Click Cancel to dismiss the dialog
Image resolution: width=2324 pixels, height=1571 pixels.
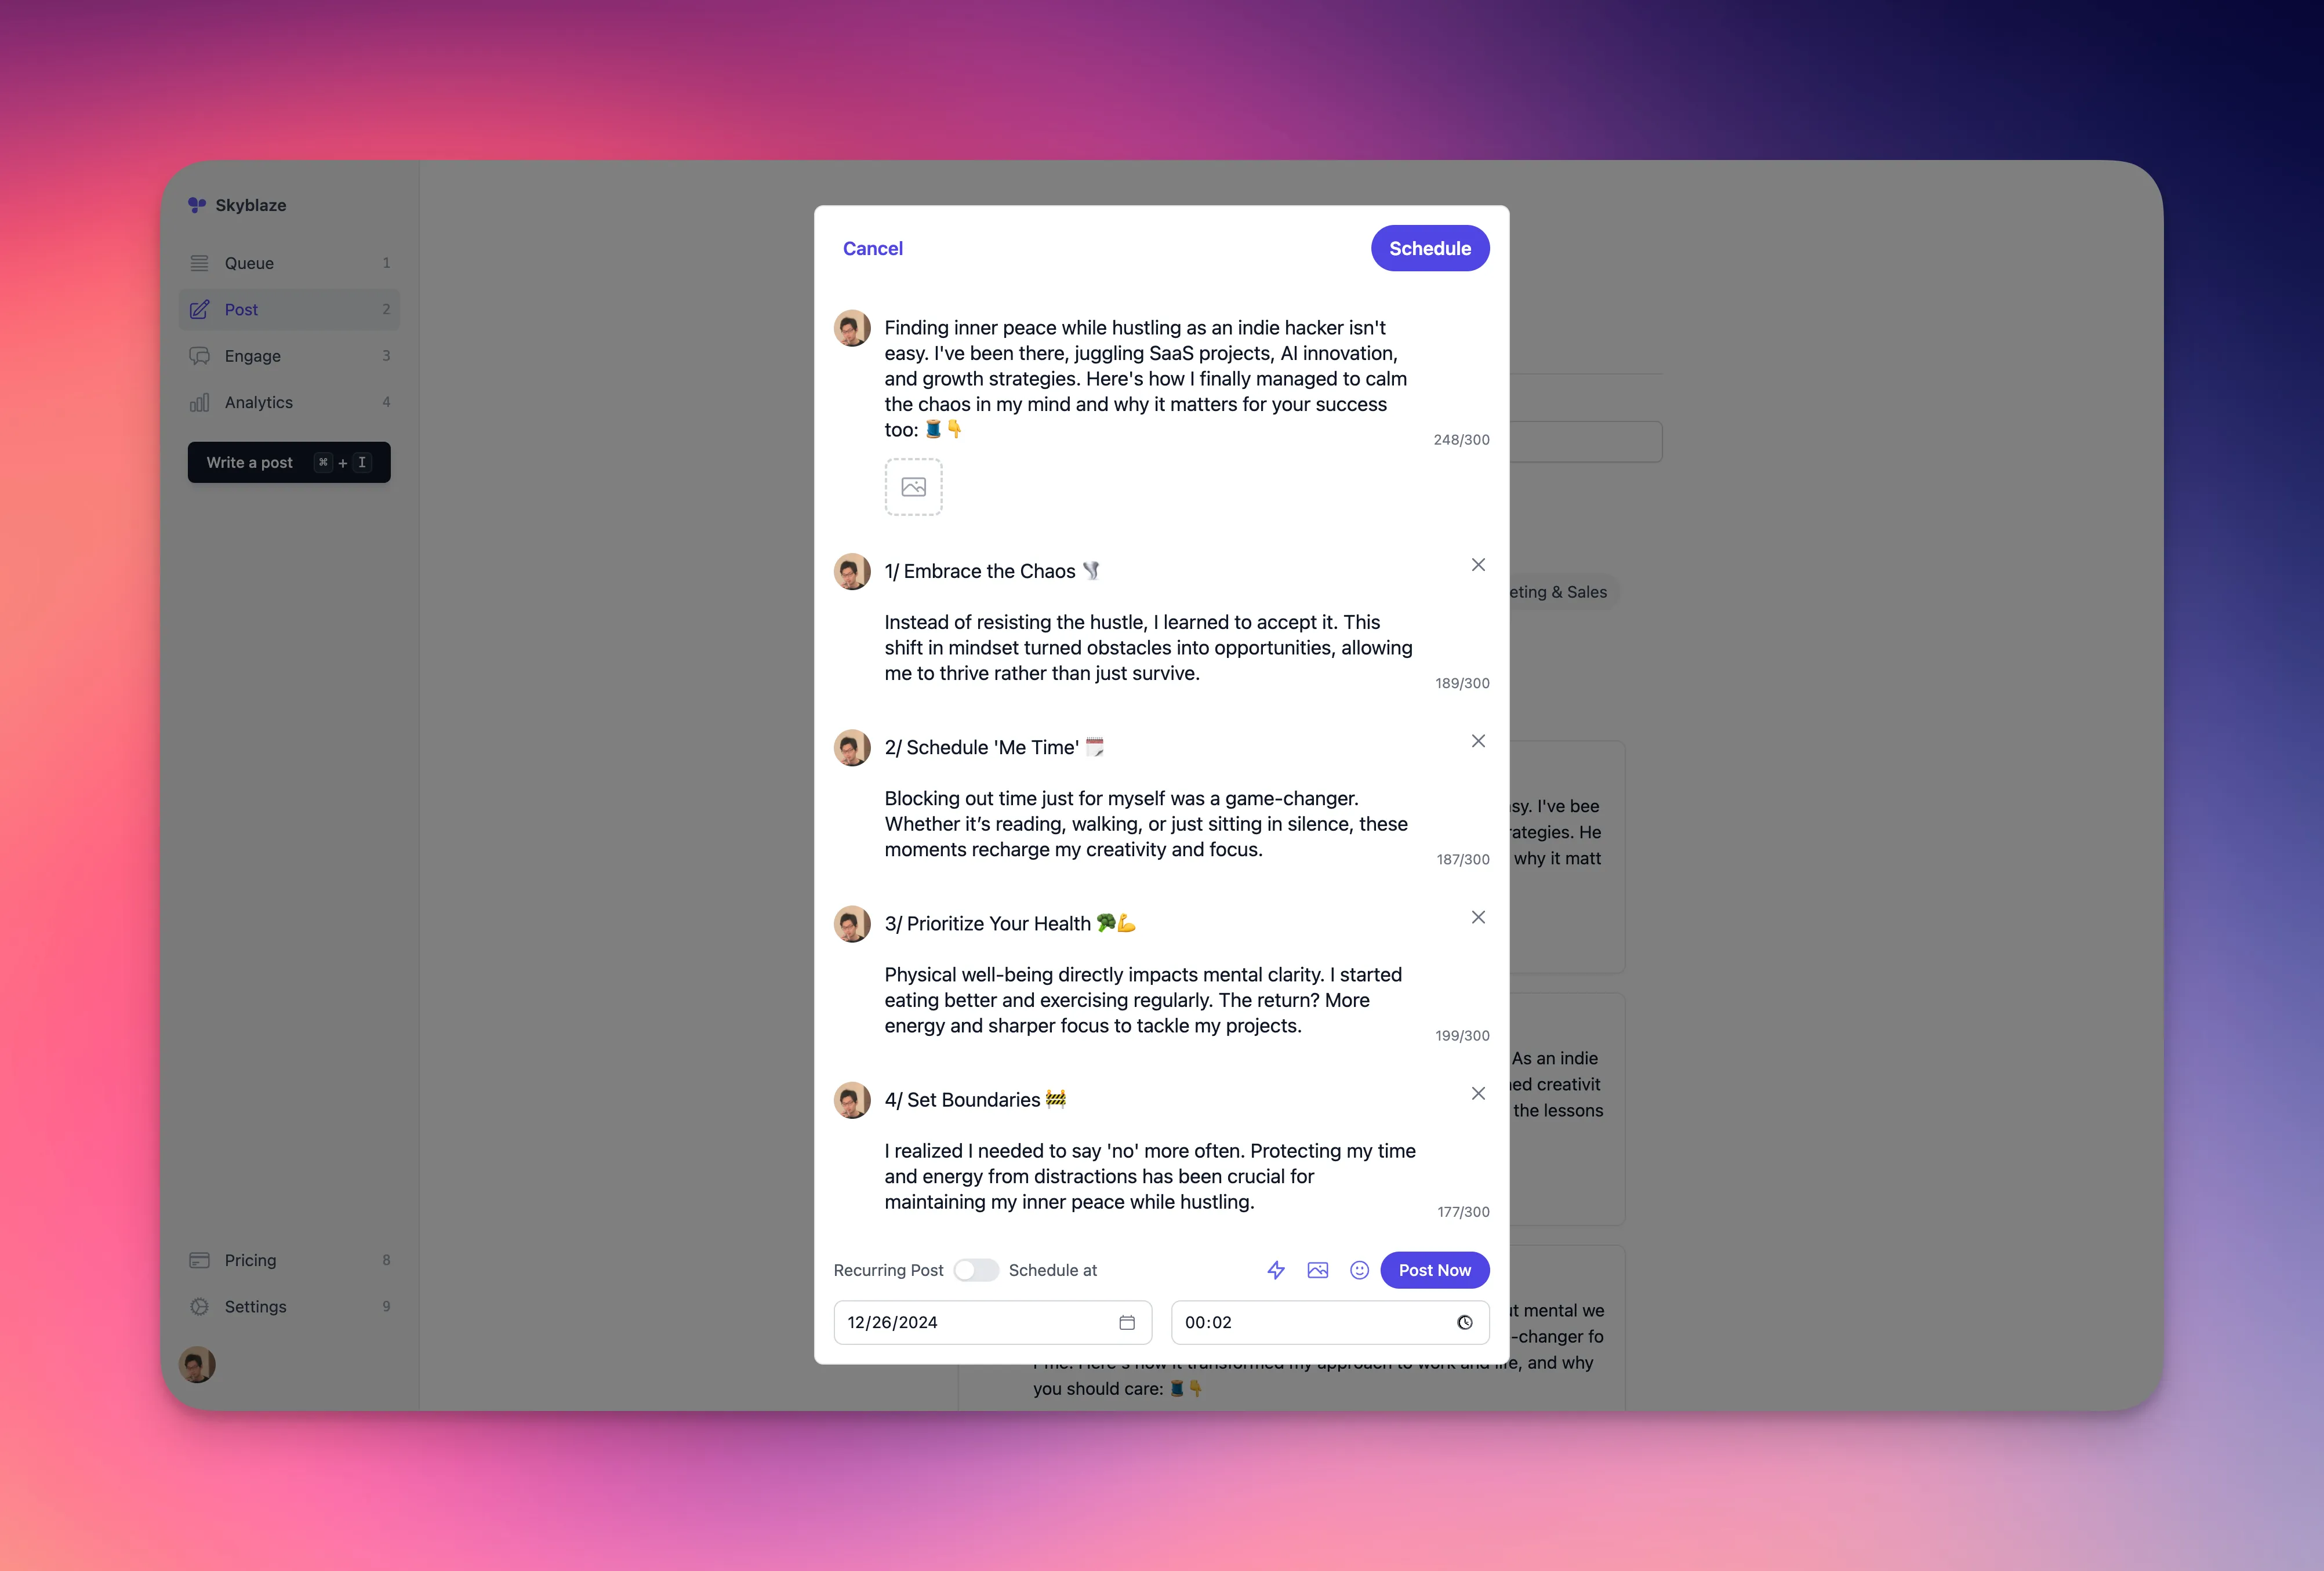point(871,247)
